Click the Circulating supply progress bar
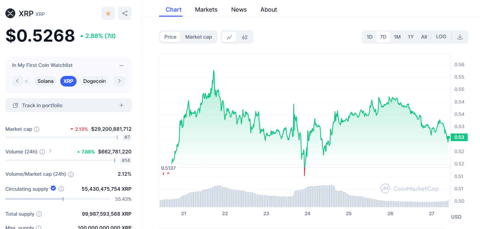Image resolution: width=480 pixels, height=229 pixels. (x=58, y=199)
